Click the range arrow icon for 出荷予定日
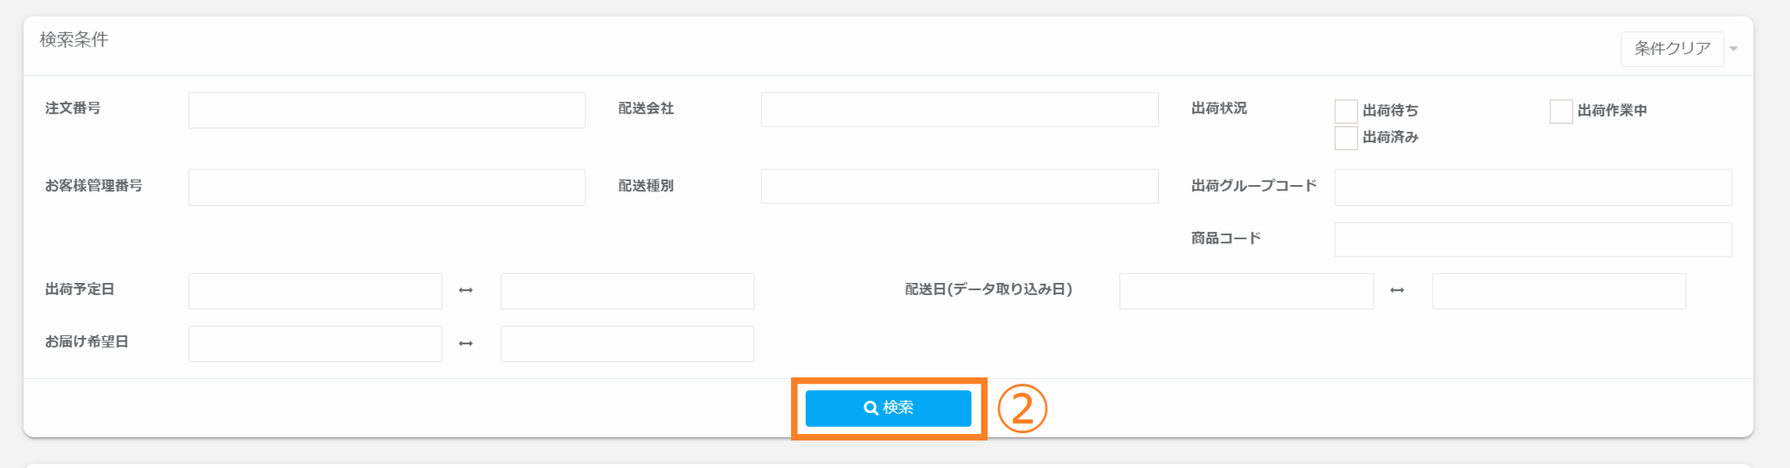The image size is (1790, 468). [x=466, y=291]
